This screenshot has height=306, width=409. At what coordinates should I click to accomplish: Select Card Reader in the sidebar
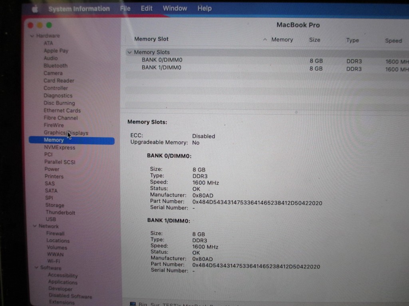(59, 80)
